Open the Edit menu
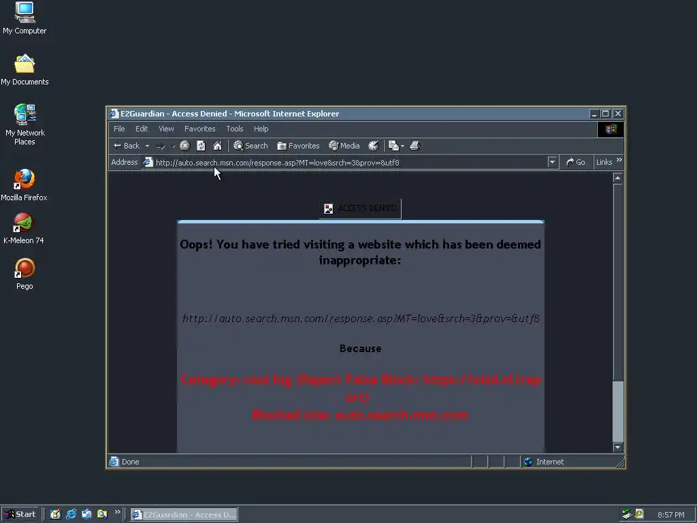697x523 pixels. click(142, 129)
